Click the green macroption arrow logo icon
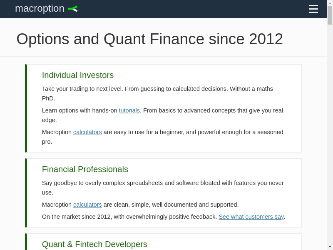This screenshot has height=250, width=333. [73, 8]
